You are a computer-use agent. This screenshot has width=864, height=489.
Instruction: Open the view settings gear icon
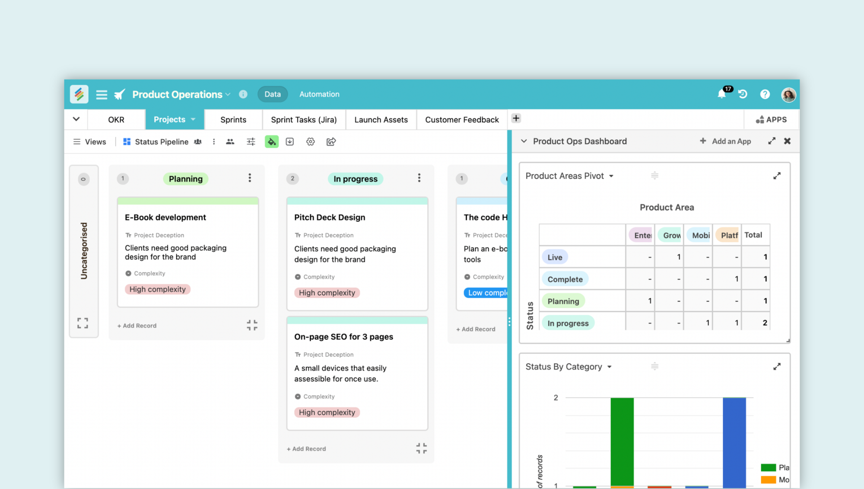pyautogui.click(x=310, y=141)
